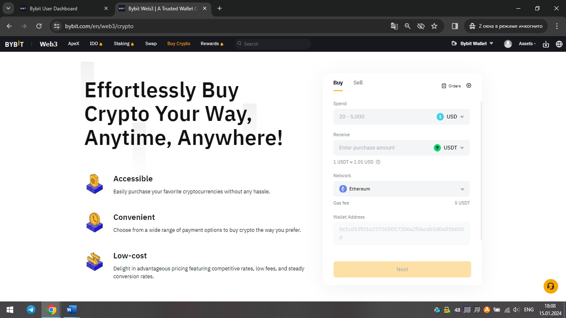Screen dimensions: 566x318
Task: Open the Buy Crypto menu item
Action: click(x=179, y=43)
